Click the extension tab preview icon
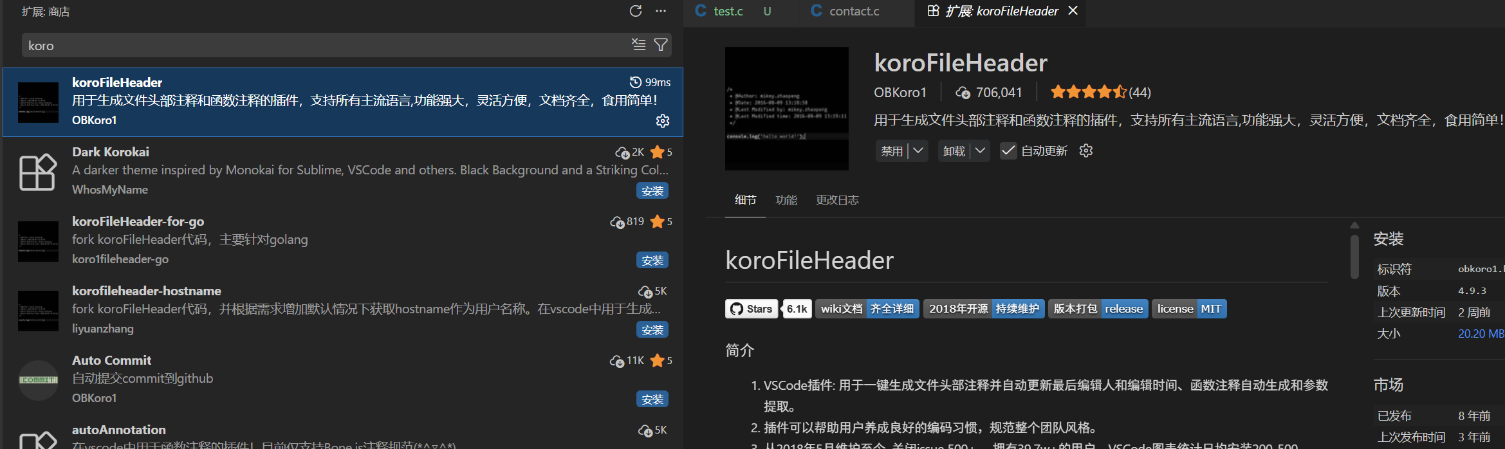Screen dimensions: 1505x449 click(x=933, y=11)
